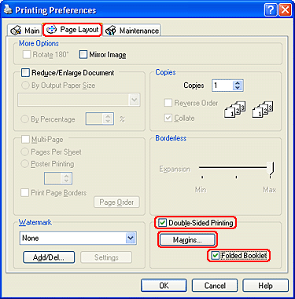The height and width of the screenshot is (299, 295).
Task: Open the Watermark dropdown list
Action: [131, 238]
